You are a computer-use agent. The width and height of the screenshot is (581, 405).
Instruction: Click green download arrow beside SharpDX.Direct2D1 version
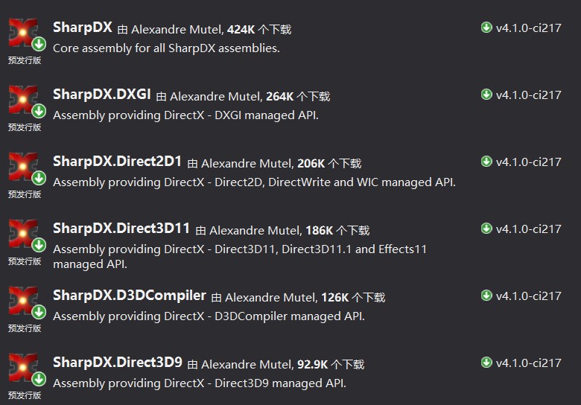487,162
